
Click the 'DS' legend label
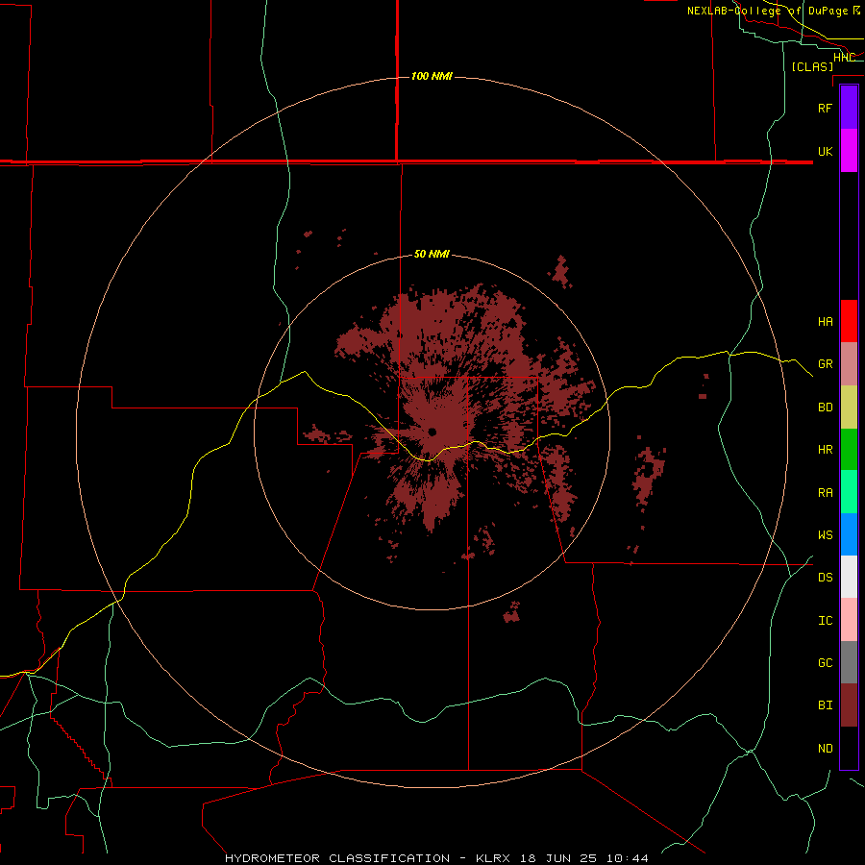(825, 578)
